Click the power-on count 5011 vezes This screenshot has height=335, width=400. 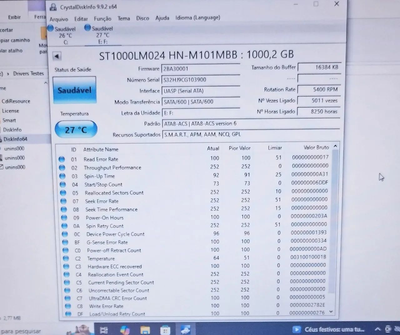[x=319, y=101]
